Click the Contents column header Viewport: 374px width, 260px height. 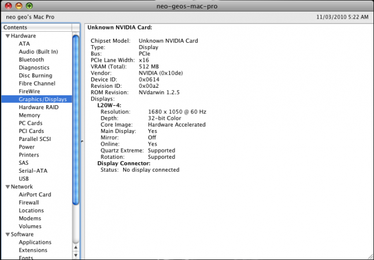point(36,27)
